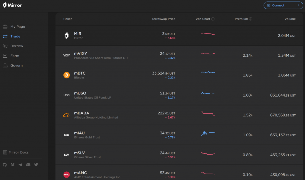Click the Premium column header label
The height and width of the screenshot is (180, 305).
pos(241,19)
